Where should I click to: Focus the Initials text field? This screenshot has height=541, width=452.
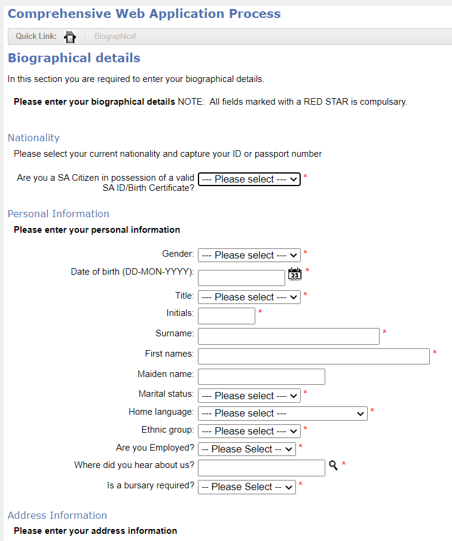[x=226, y=316]
